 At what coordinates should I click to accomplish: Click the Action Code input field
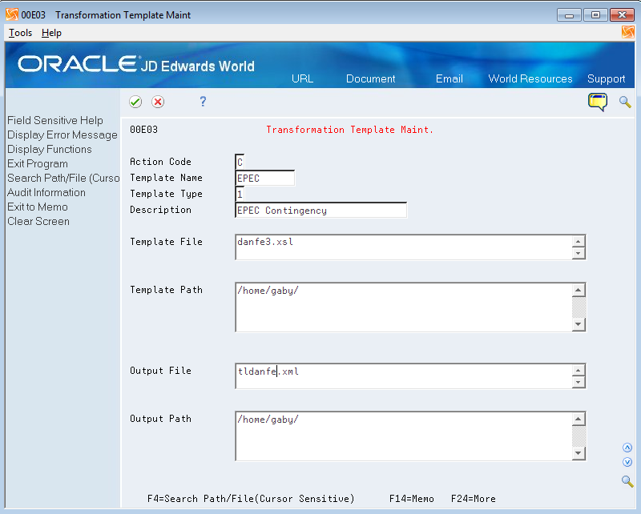point(240,162)
